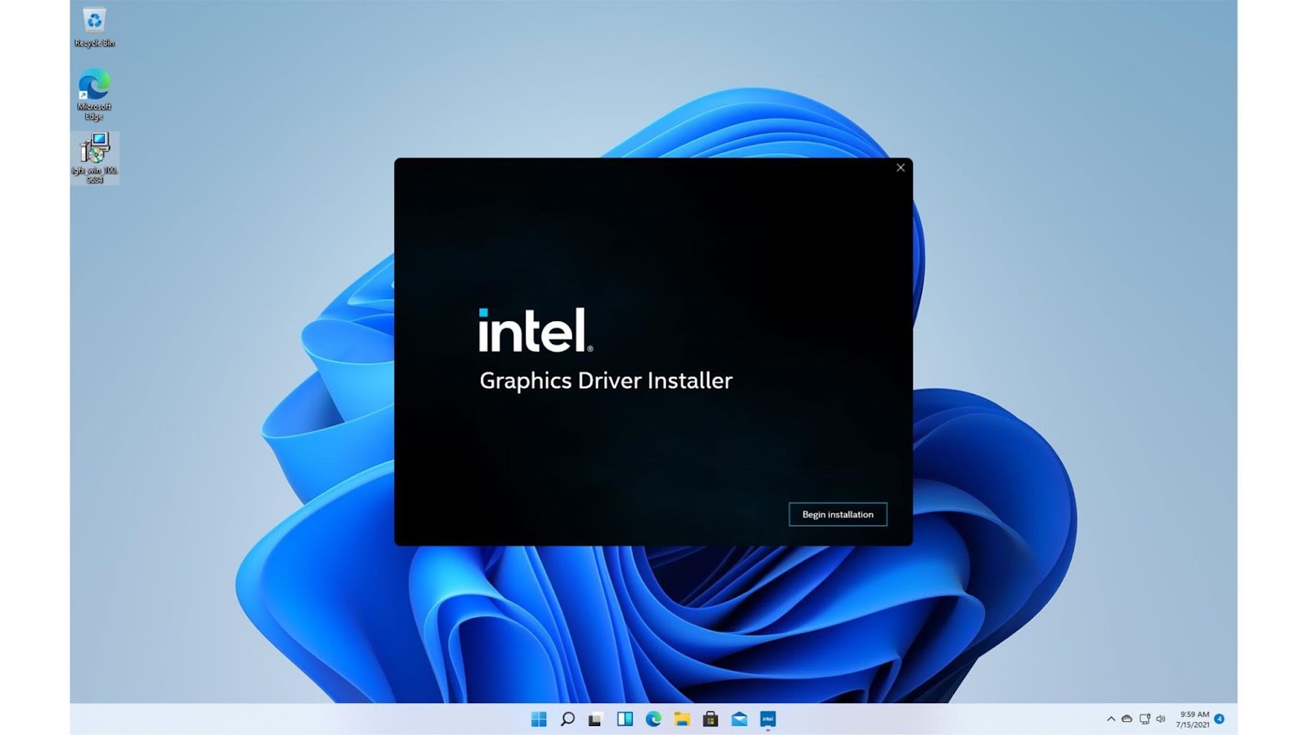Click the OneDrive cloud tray icon

click(x=1127, y=719)
